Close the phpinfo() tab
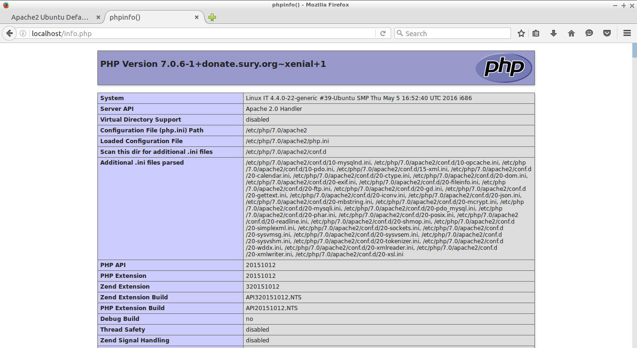The image size is (637, 348). tap(197, 17)
